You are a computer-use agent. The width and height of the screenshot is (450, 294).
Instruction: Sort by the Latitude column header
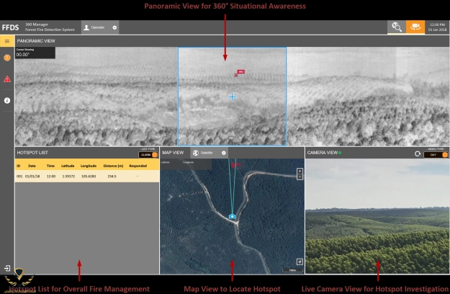(x=68, y=166)
